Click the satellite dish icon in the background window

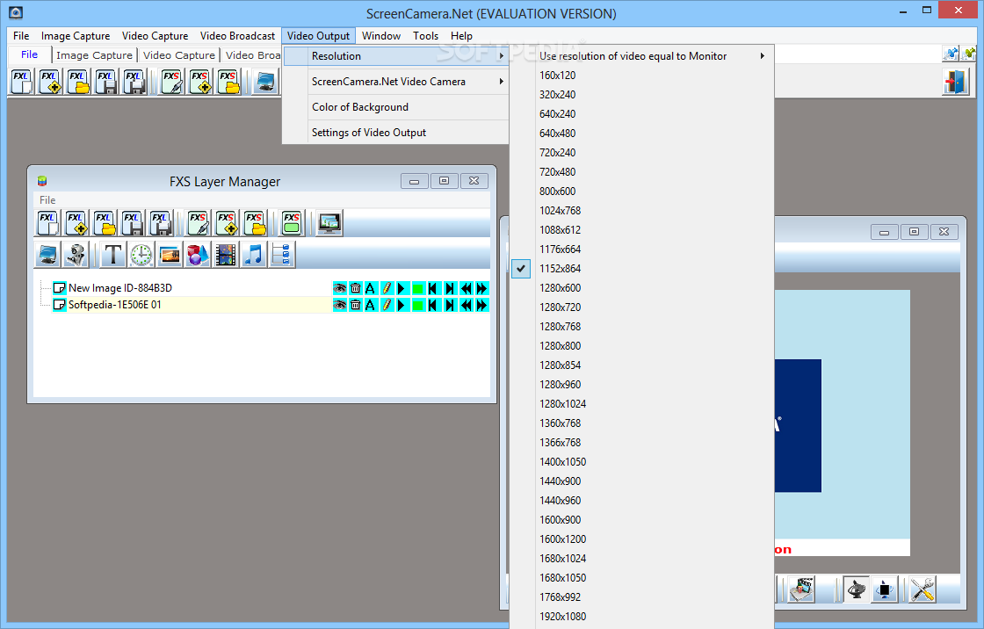point(856,589)
